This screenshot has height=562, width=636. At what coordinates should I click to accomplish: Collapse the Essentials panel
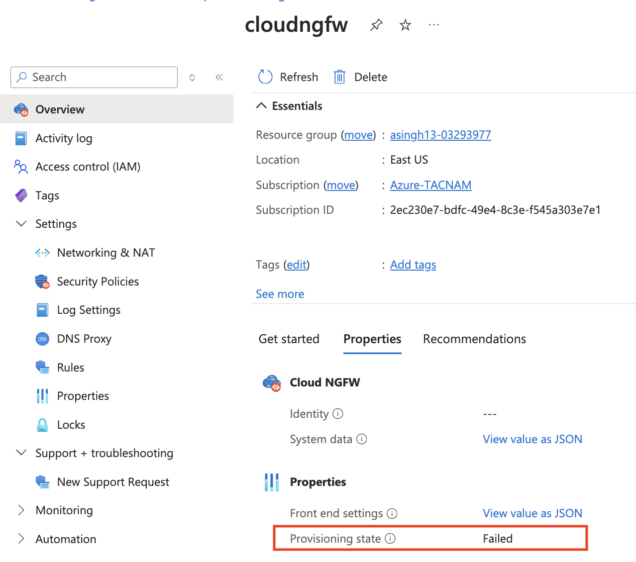point(261,106)
